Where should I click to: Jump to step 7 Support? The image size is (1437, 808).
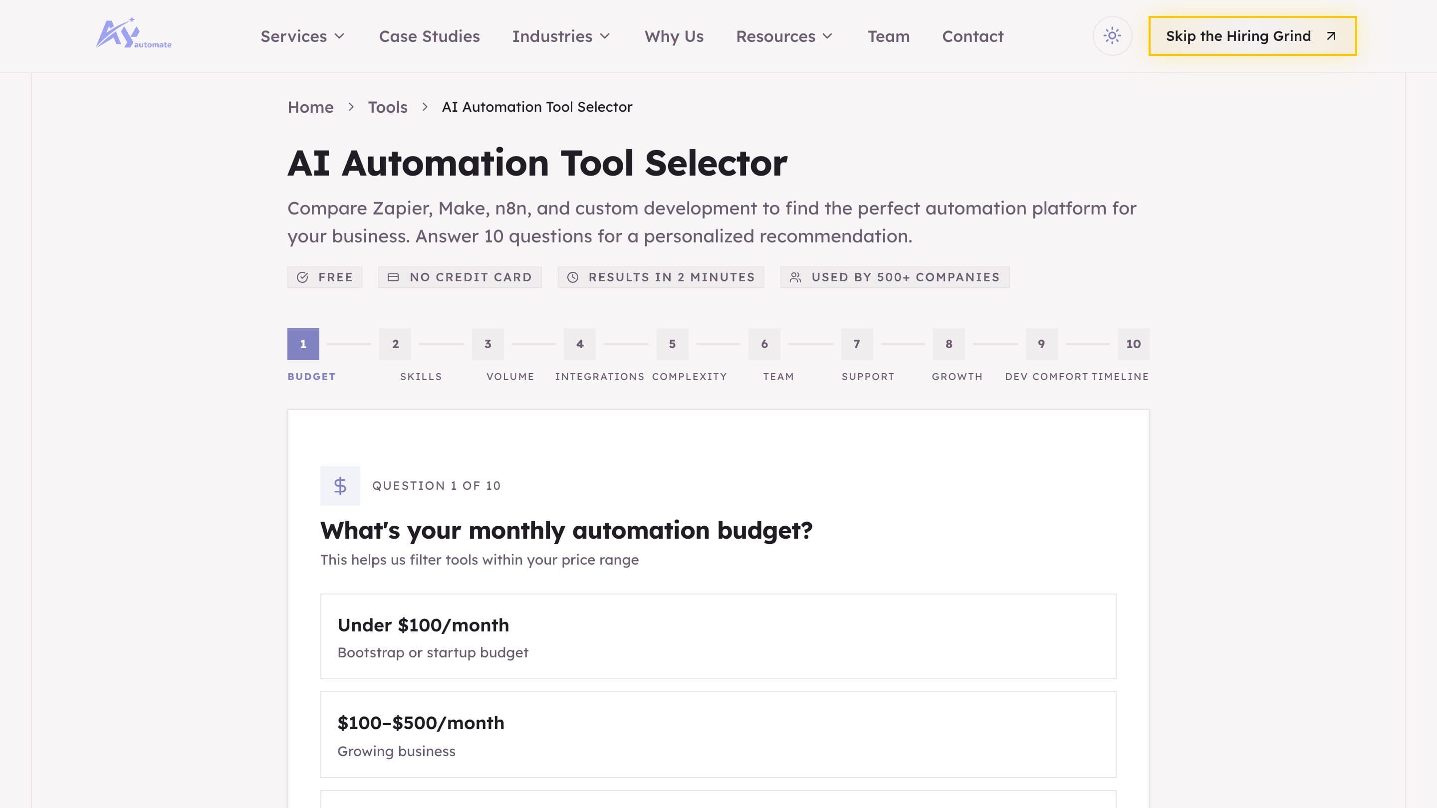(857, 344)
